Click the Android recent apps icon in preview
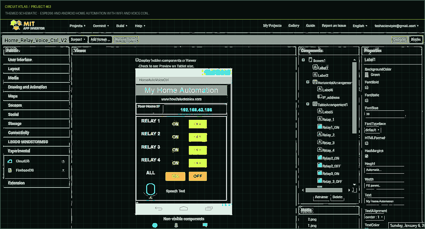The image size is (425, 229). click(209, 209)
